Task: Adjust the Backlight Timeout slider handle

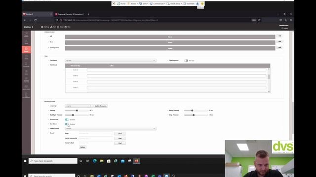Action: pyautogui.click(x=73, y=115)
